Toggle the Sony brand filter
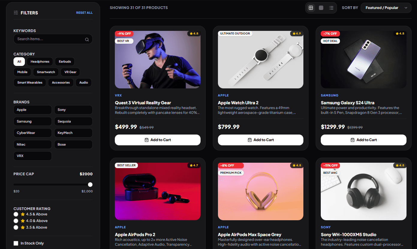Viewport: 417px width, 249px height. (x=73, y=110)
